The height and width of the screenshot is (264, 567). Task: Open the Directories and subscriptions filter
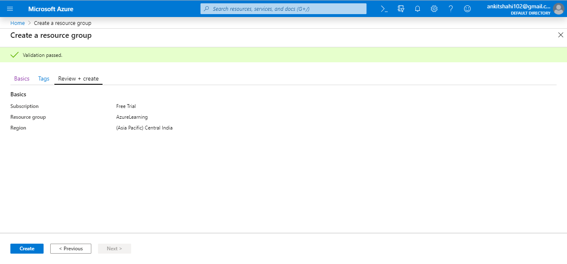[401, 8]
